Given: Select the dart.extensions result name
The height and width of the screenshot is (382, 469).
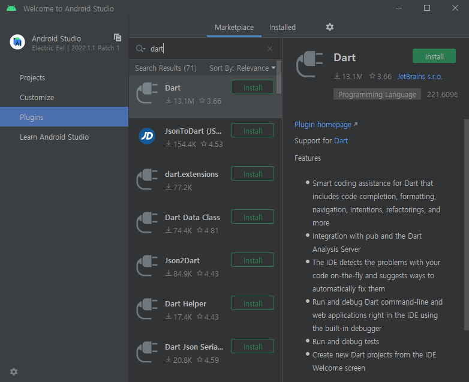Looking at the screenshot, I should (x=191, y=175).
